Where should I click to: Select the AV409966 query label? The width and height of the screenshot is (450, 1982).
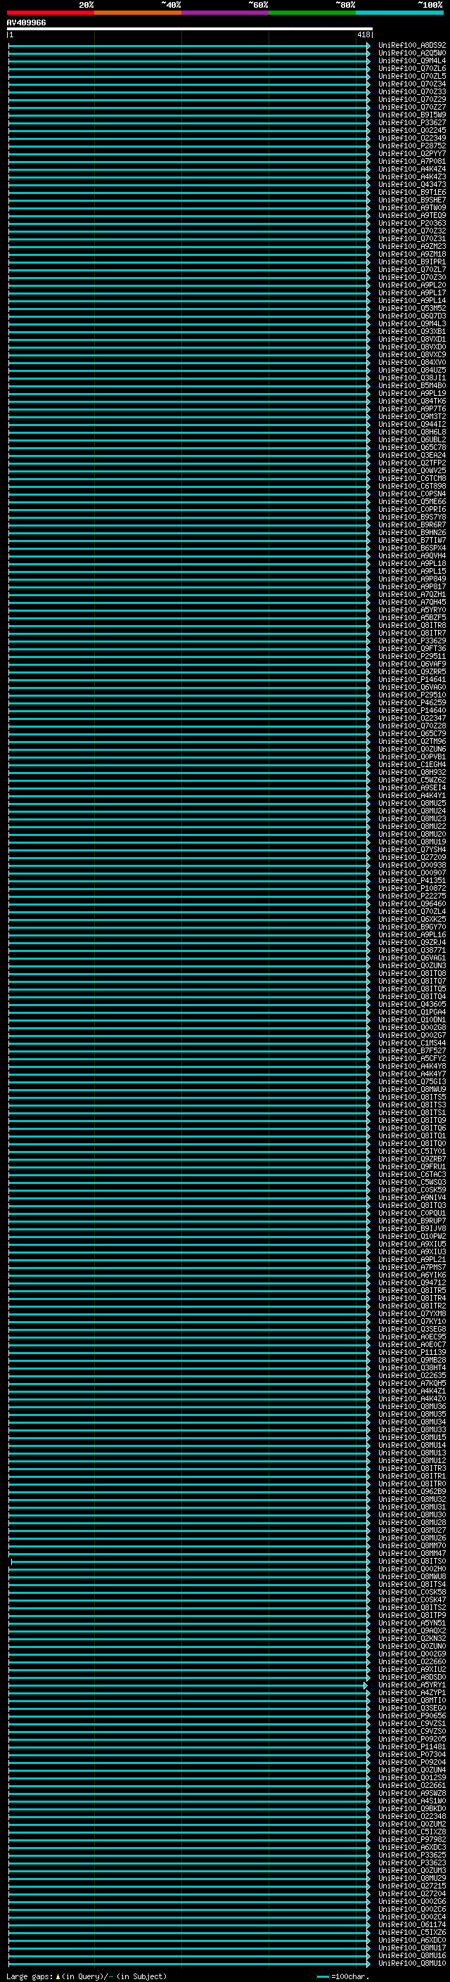26,23
